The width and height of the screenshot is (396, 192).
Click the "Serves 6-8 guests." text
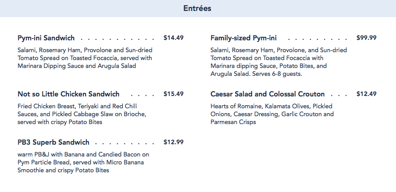[x=276, y=74]
